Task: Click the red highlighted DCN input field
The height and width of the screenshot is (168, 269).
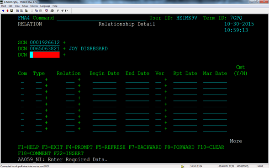Action: 45,55
